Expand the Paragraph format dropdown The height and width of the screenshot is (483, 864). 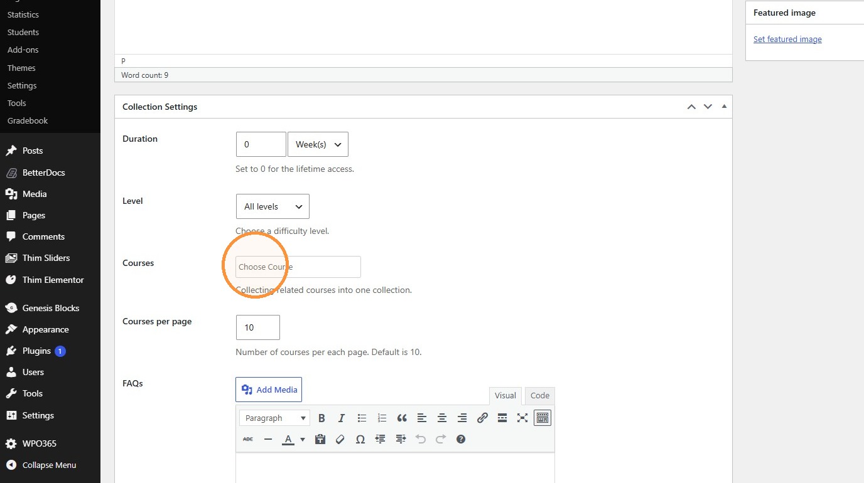274,418
